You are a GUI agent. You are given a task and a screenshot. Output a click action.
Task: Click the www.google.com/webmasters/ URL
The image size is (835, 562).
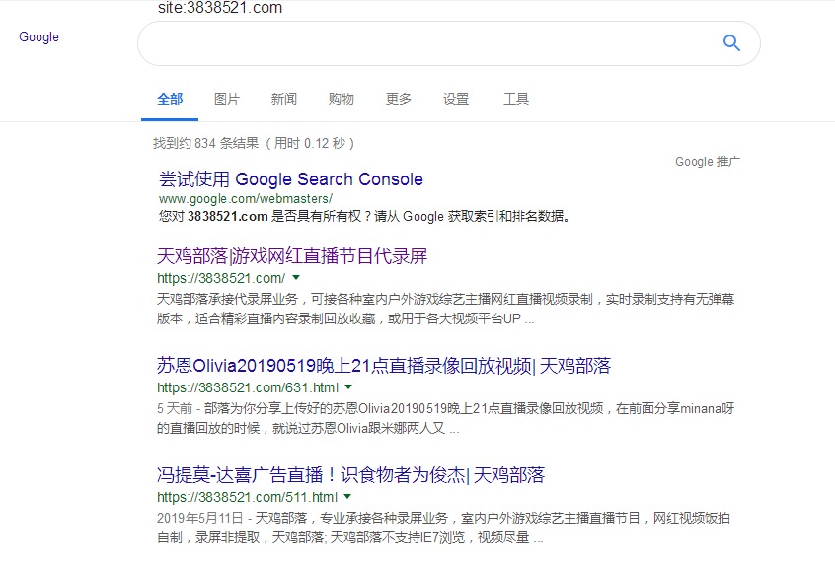click(x=246, y=198)
